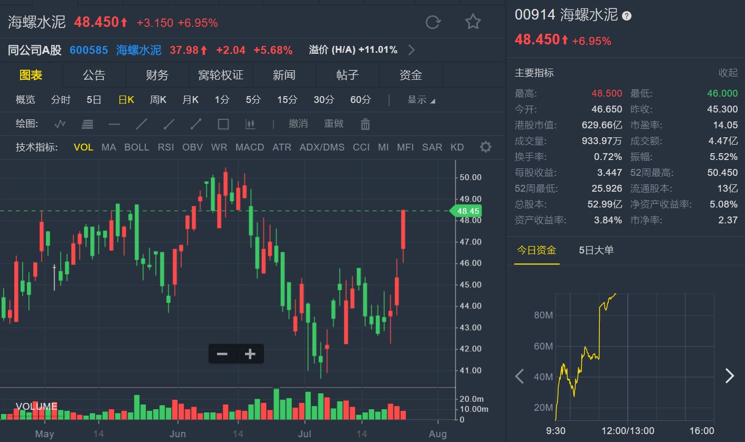This screenshot has width=745, height=442.
Task: Zoom out the chart with minus button
Action: [x=222, y=354]
